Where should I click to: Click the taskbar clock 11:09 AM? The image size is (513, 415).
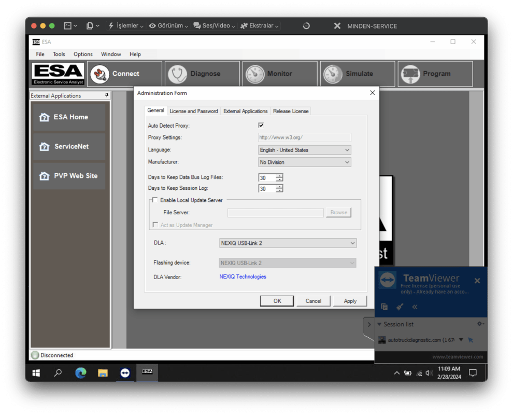[449, 369]
